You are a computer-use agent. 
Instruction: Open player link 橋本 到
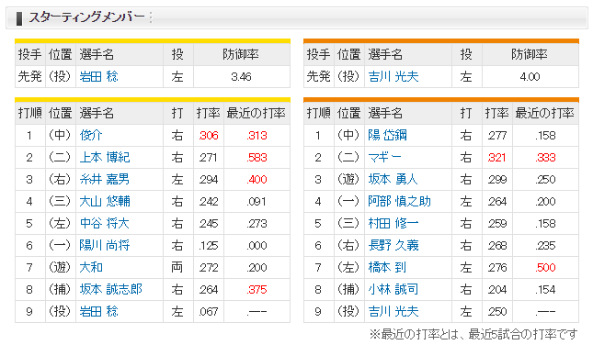pos(387,267)
